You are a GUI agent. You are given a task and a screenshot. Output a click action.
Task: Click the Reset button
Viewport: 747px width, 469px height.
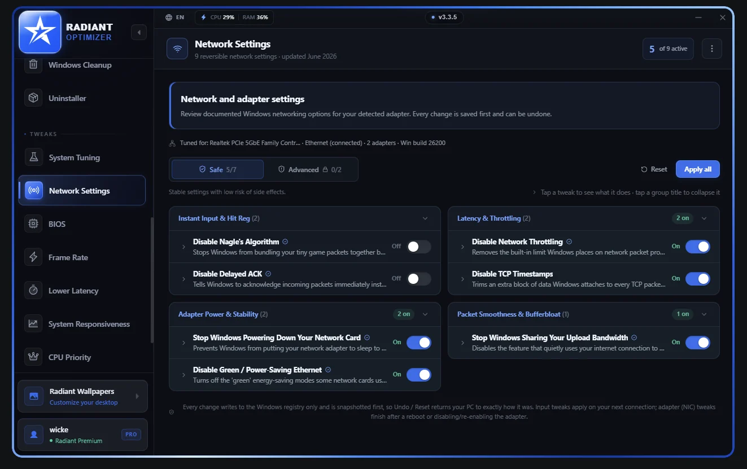654,169
